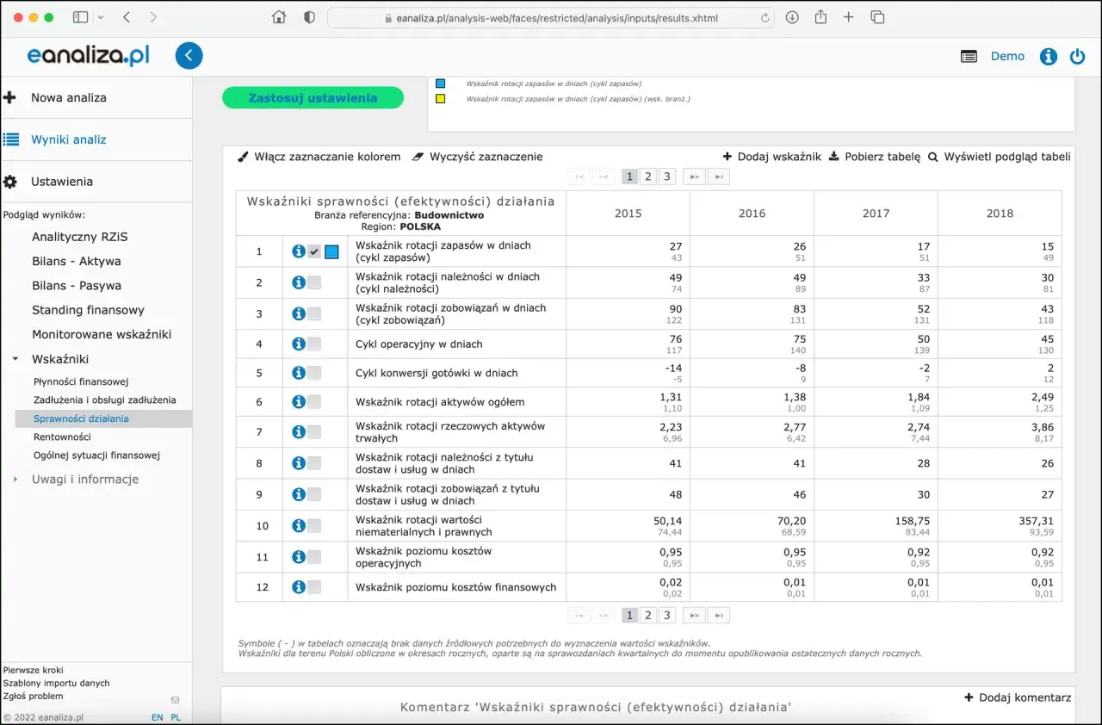Switch language to EN
Image resolution: width=1102 pixels, height=725 pixels.
point(158,717)
